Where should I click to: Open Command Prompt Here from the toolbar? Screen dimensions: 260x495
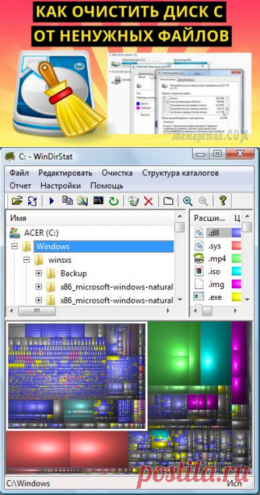98,200
